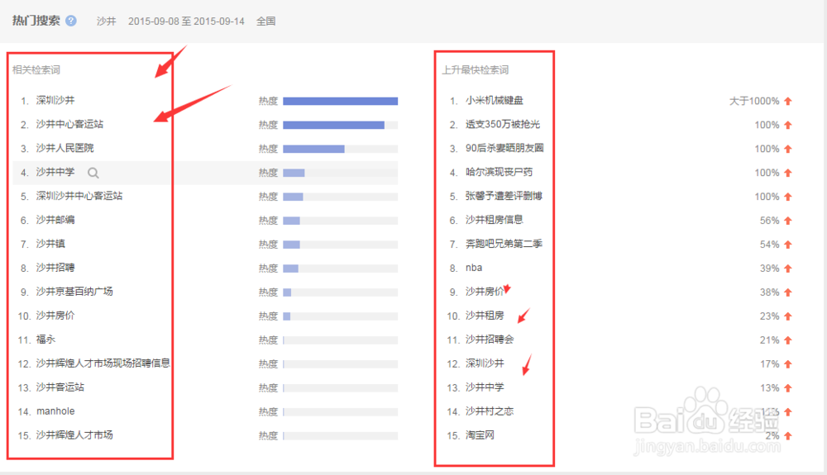Click the rising term 小米机械键盘
The width and height of the screenshot is (827, 475).
tap(495, 100)
